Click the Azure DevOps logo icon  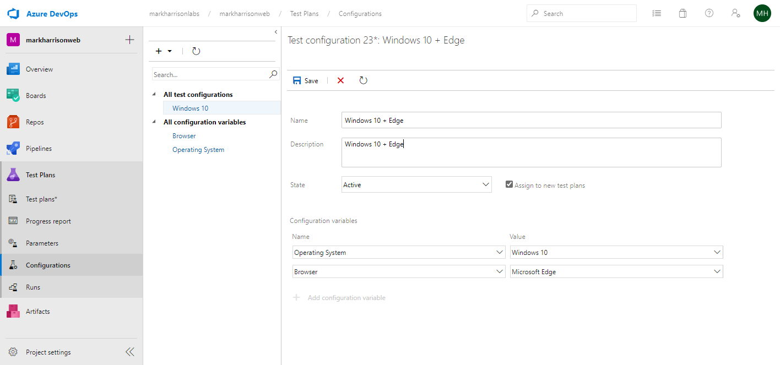click(13, 13)
